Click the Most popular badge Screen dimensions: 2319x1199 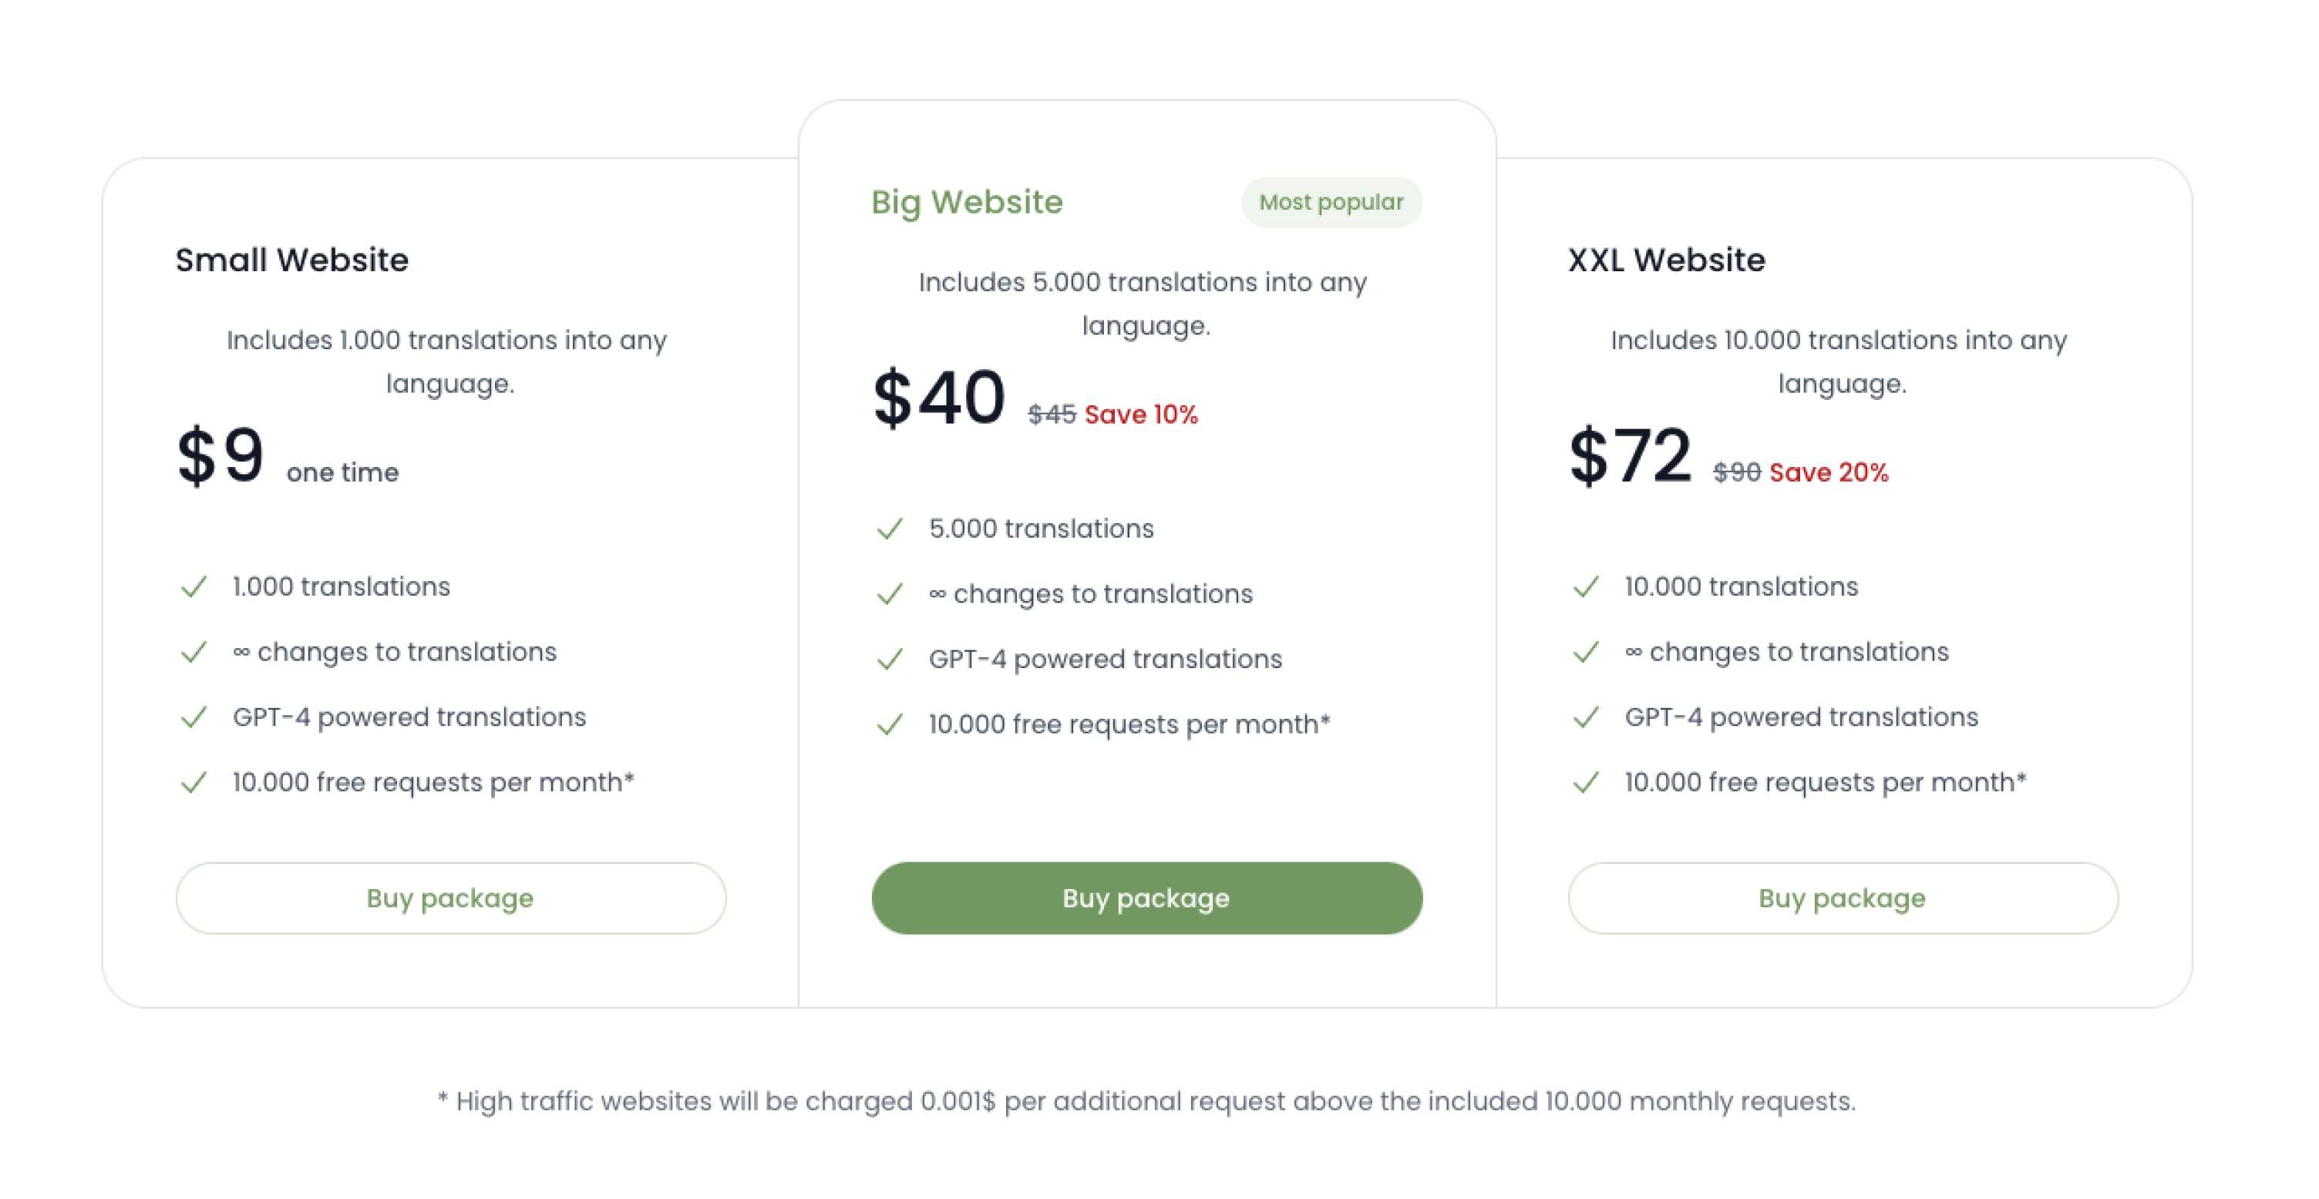pos(1331,203)
